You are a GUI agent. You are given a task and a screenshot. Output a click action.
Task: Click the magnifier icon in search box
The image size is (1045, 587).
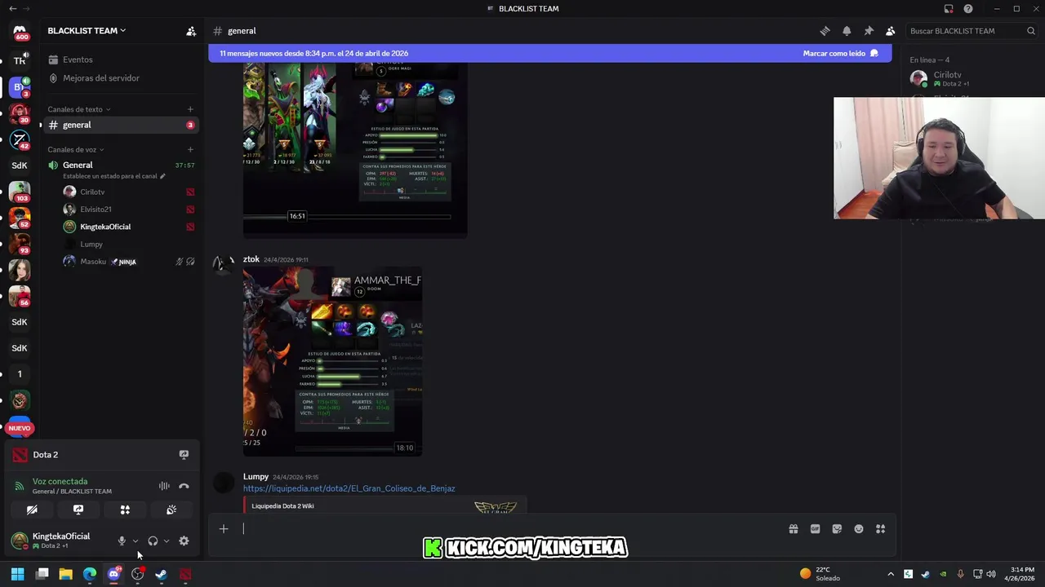(x=1032, y=31)
